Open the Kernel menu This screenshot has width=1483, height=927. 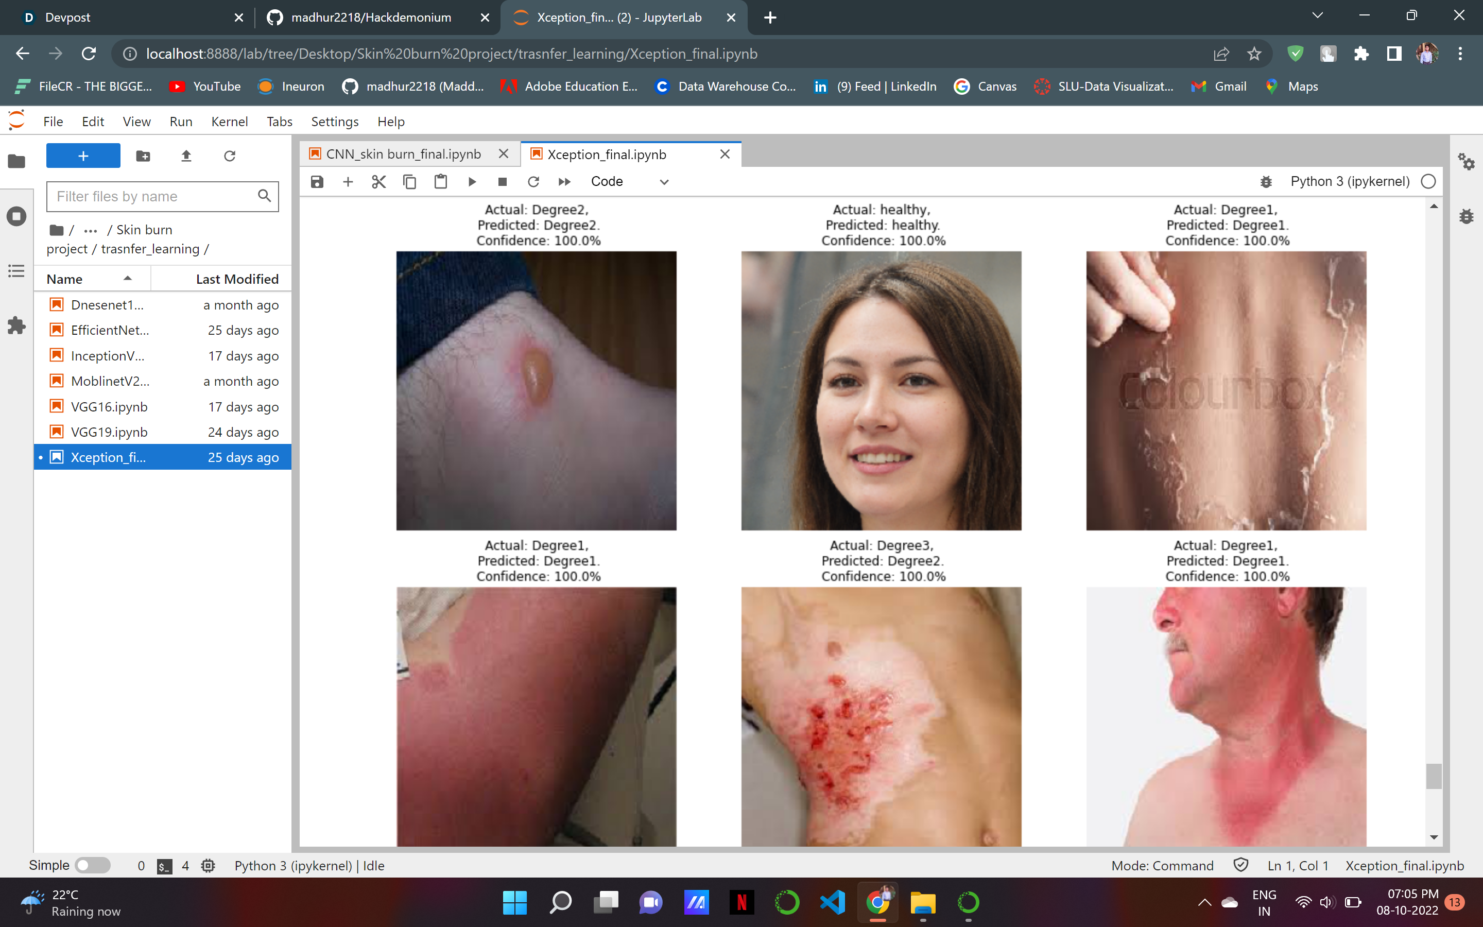coord(229,122)
